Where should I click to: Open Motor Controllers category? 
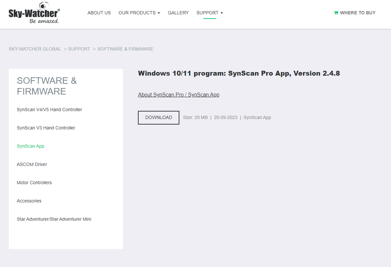coord(34,183)
